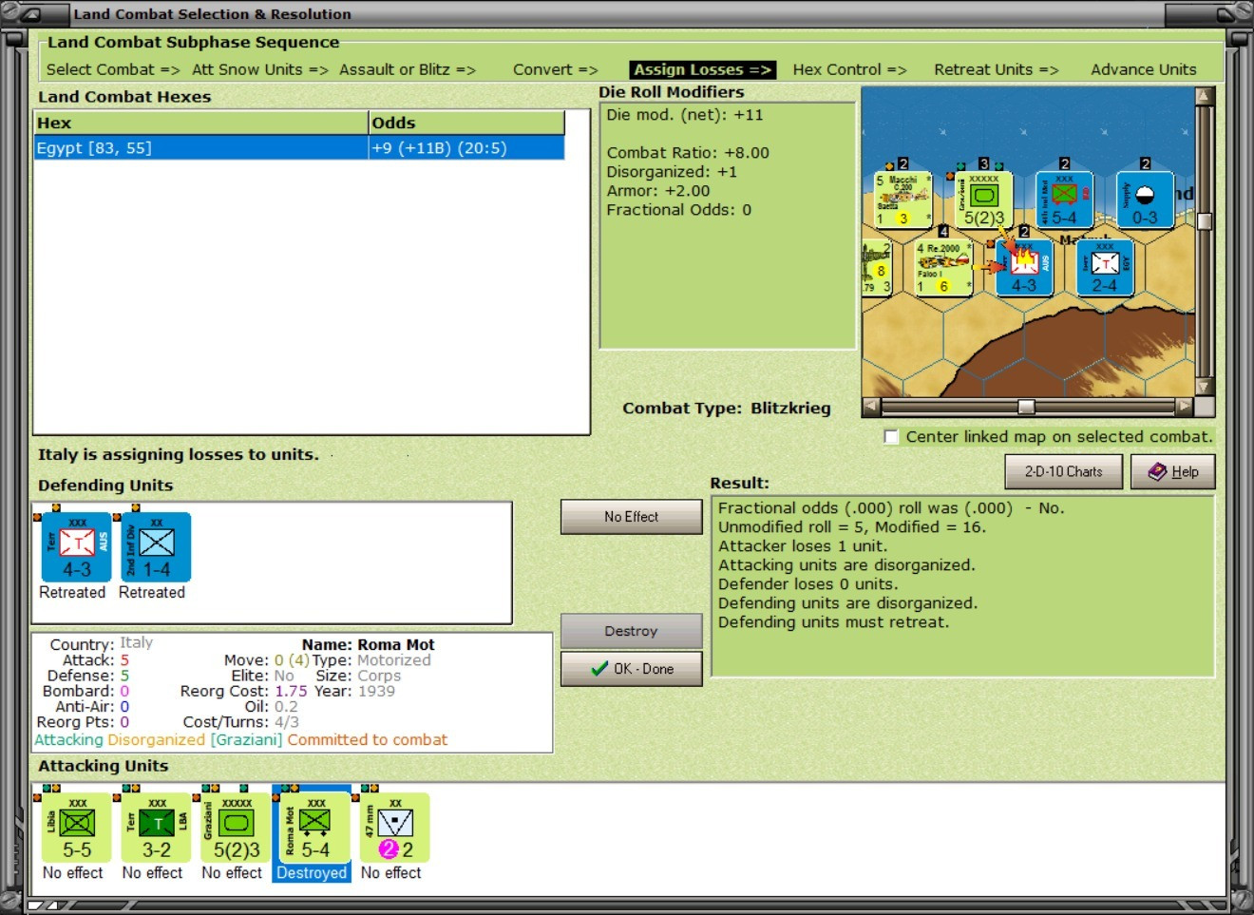This screenshot has height=915, width=1254.
Task: Confirm losses with OK - Done
Action: 632,669
